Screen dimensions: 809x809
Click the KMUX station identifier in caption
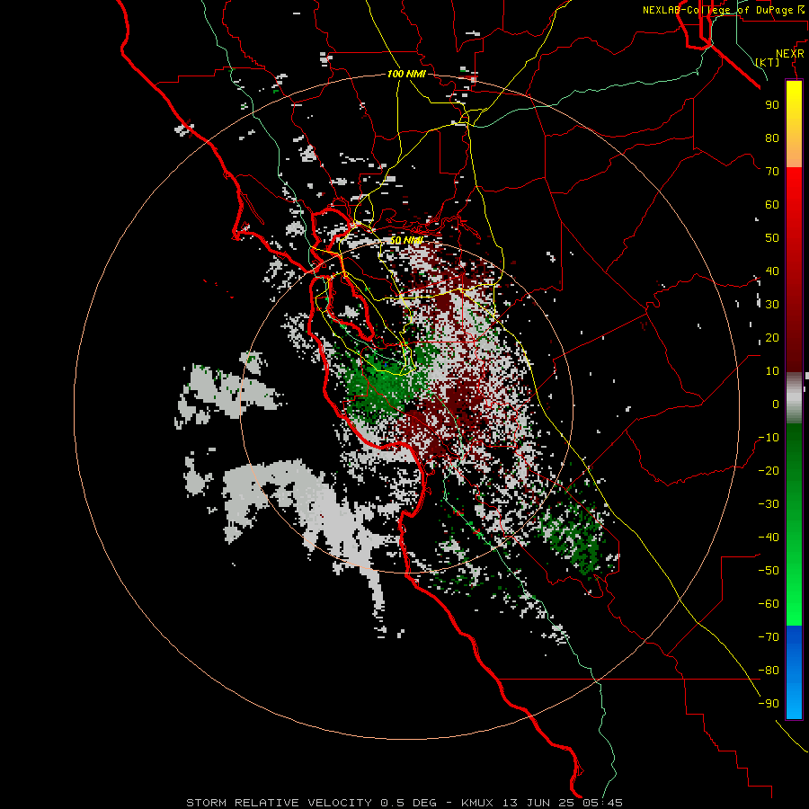pyautogui.click(x=477, y=803)
